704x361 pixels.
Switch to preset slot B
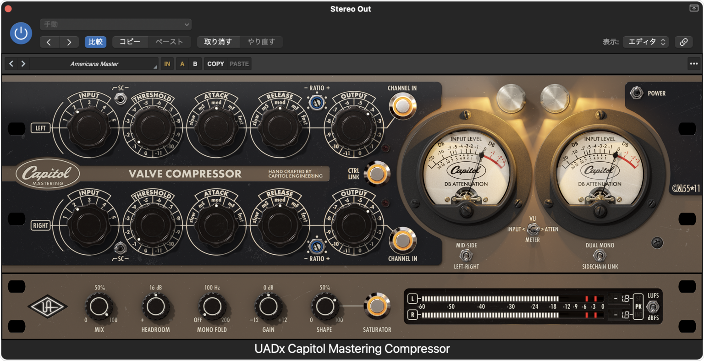(x=195, y=64)
